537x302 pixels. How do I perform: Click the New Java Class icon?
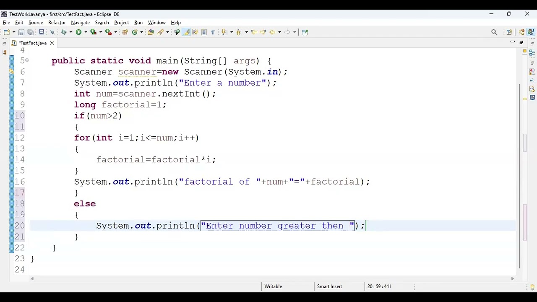[x=135, y=32]
